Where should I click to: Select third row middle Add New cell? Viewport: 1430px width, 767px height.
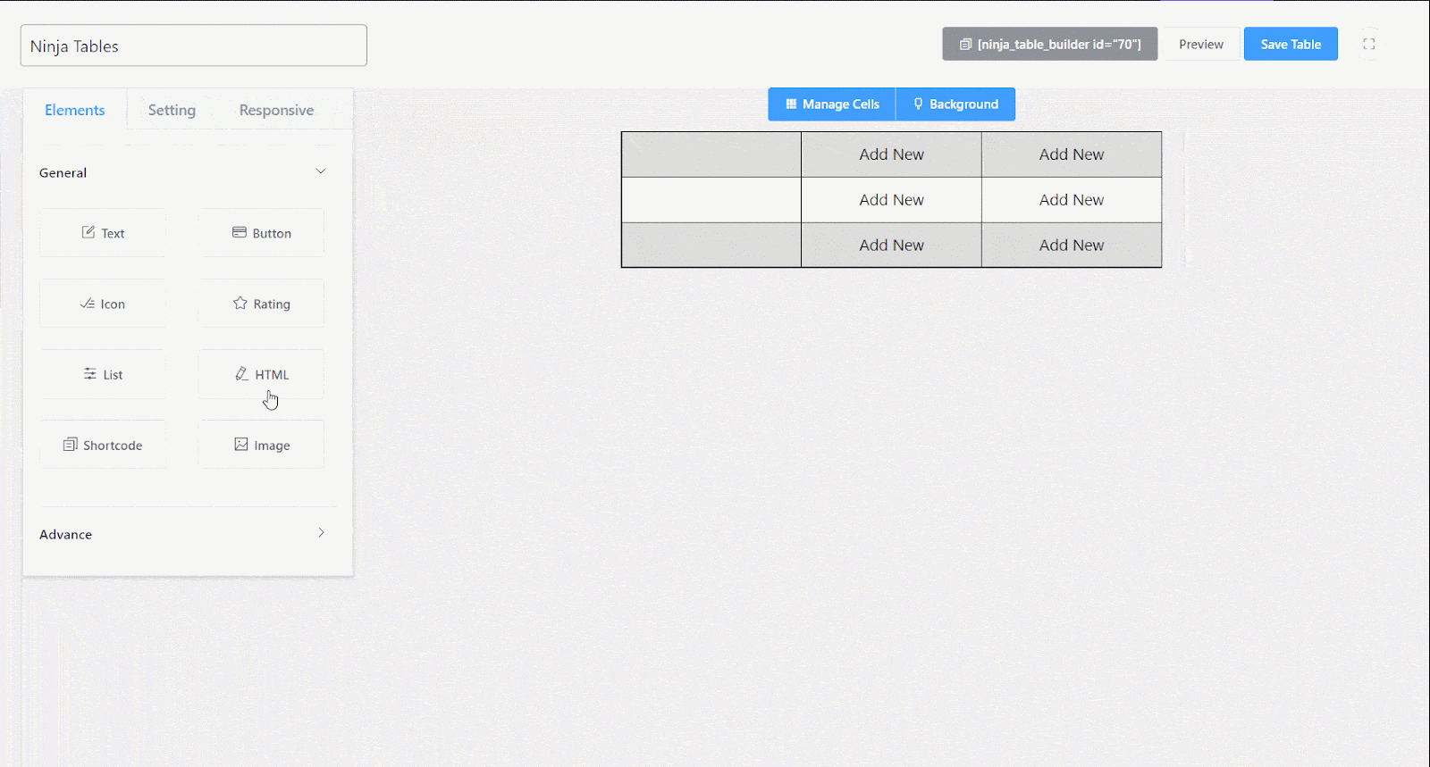point(891,245)
